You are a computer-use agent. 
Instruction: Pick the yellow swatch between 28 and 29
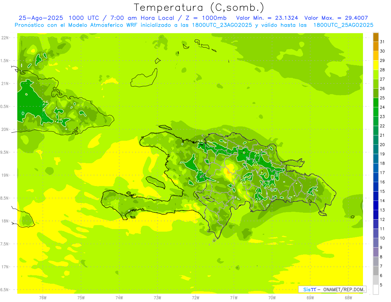click(x=376, y=65)
